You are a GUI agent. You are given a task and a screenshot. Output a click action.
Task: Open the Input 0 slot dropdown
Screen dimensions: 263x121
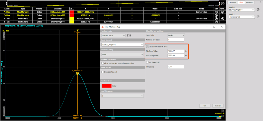click(x=242, y=10)
